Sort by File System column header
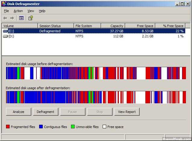The width and height of the screenshot is (192, 141). 87,26
